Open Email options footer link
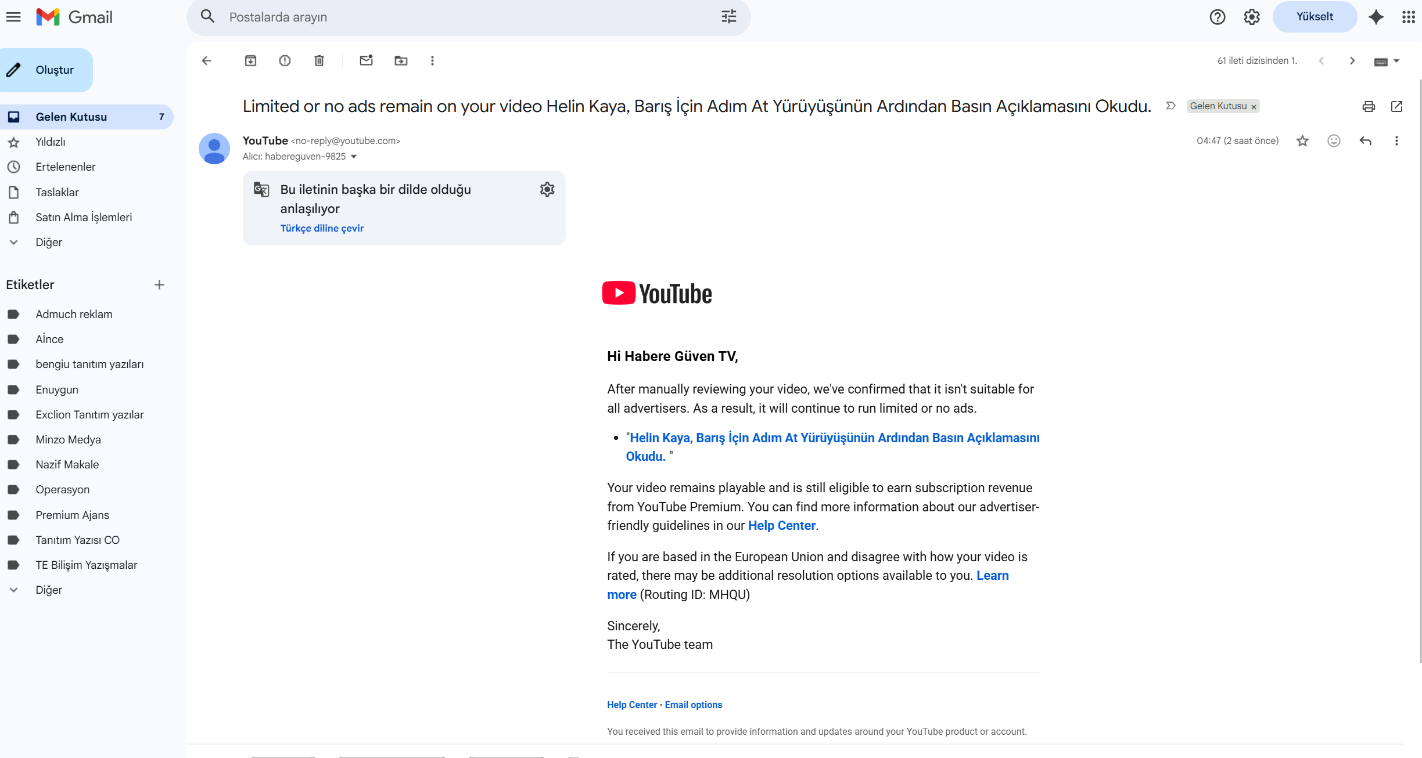 pyautogui.click(x=693, y=705)
